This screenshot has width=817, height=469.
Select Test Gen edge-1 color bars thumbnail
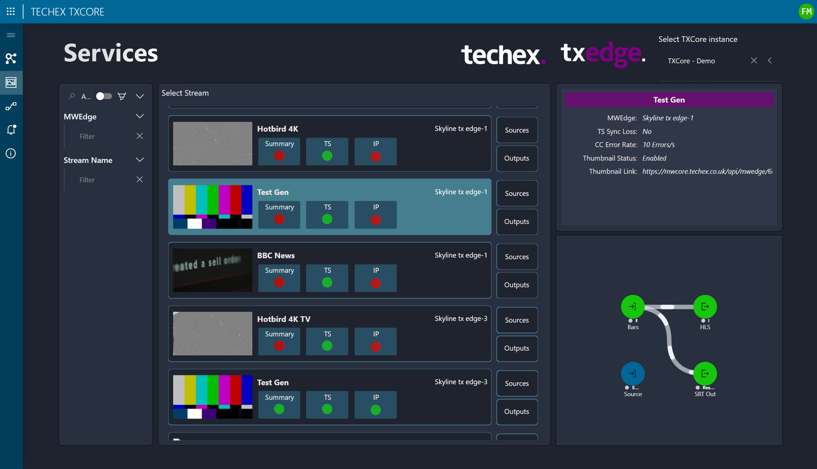(213, 207)
